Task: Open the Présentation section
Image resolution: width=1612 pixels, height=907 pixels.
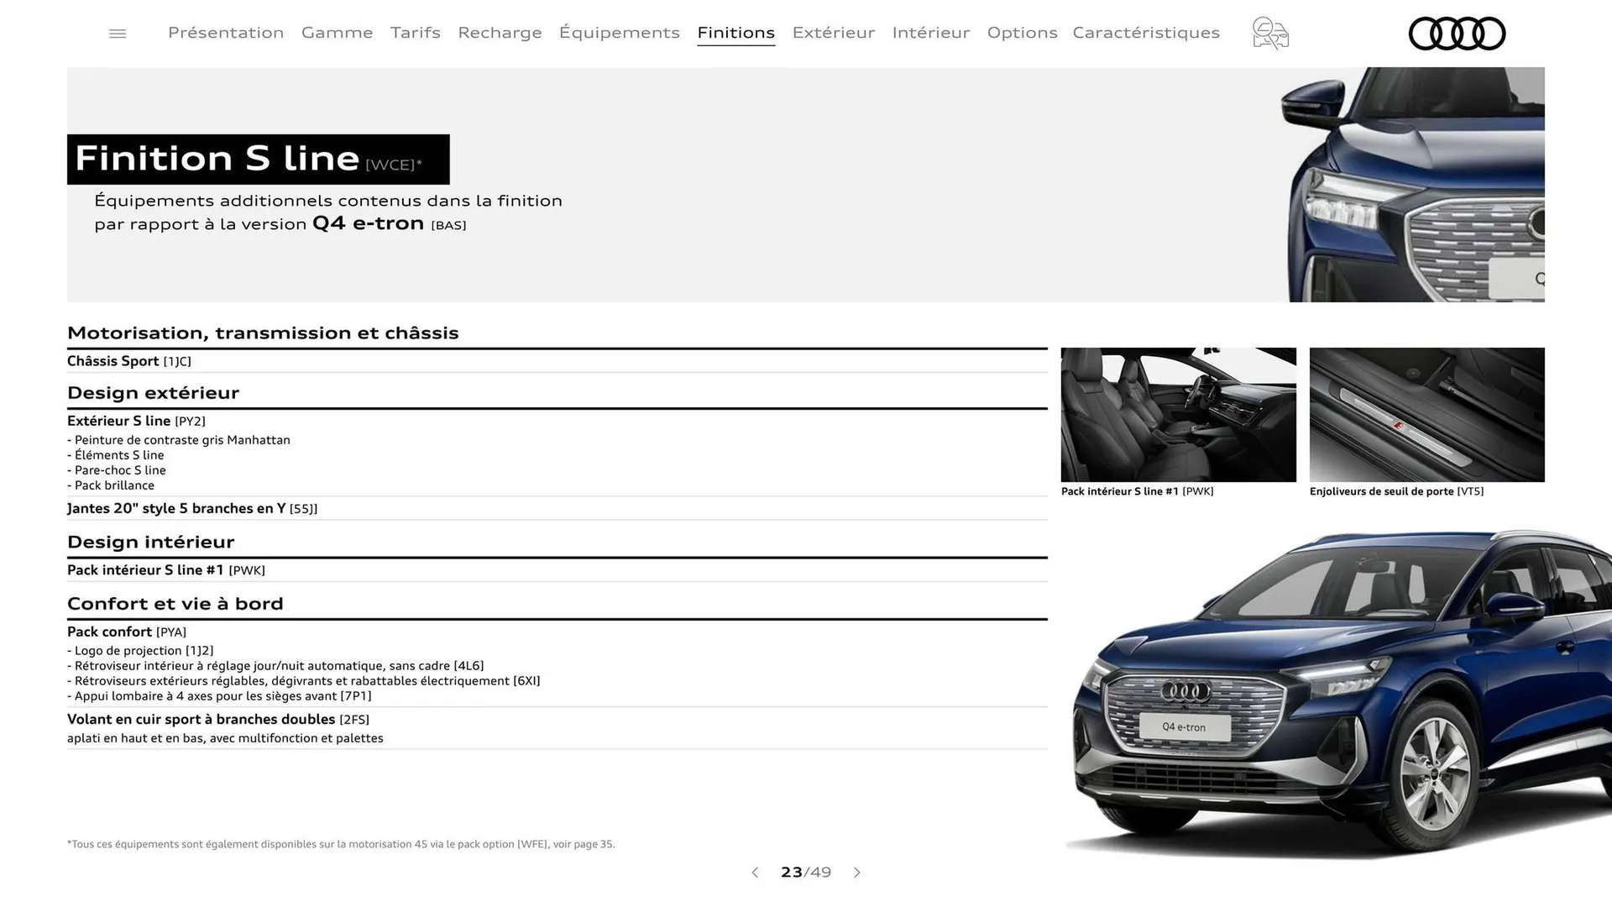Action: [225, 33]
